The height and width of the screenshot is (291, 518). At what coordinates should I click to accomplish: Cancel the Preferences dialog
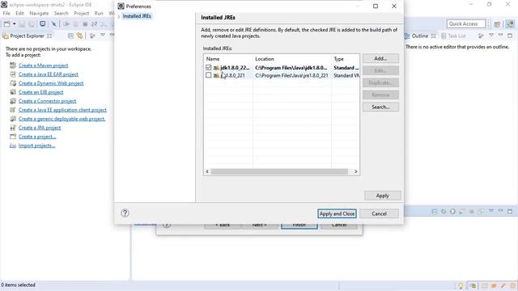(x=379, y=213)
